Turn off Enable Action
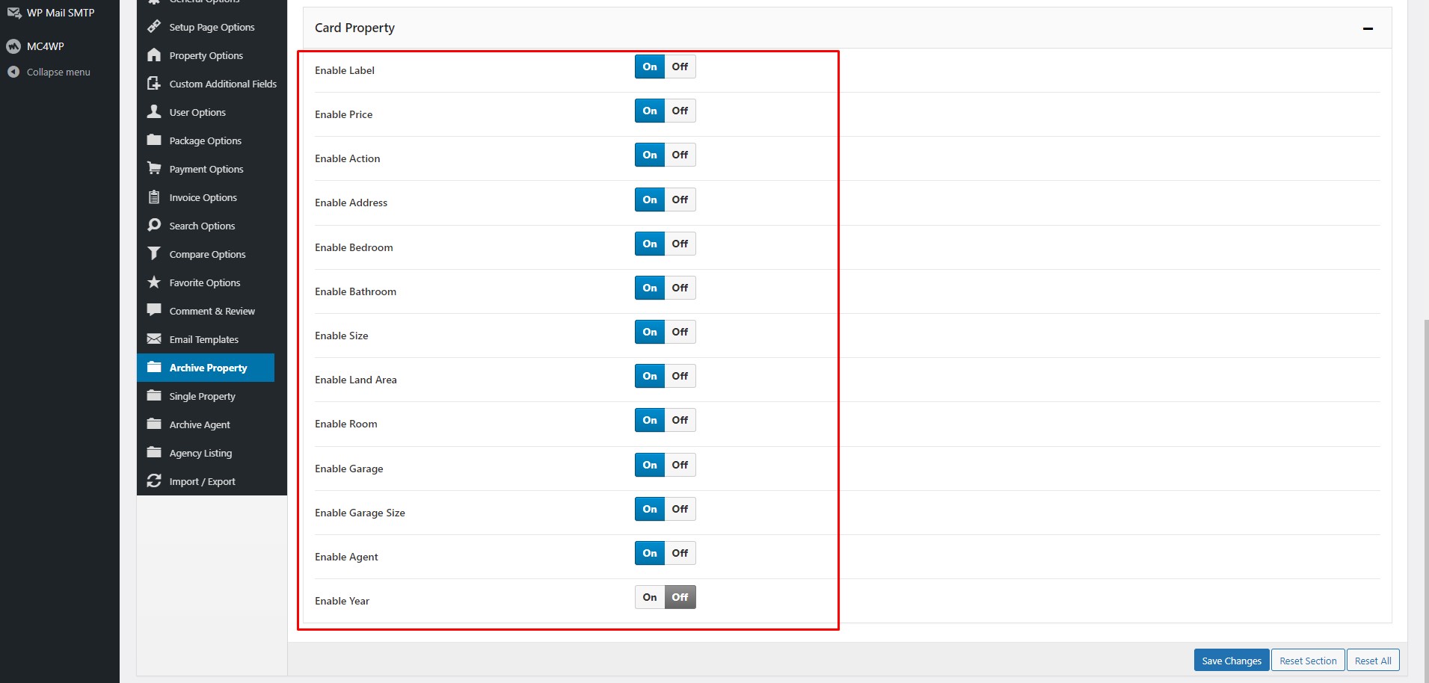 (680, 155)
